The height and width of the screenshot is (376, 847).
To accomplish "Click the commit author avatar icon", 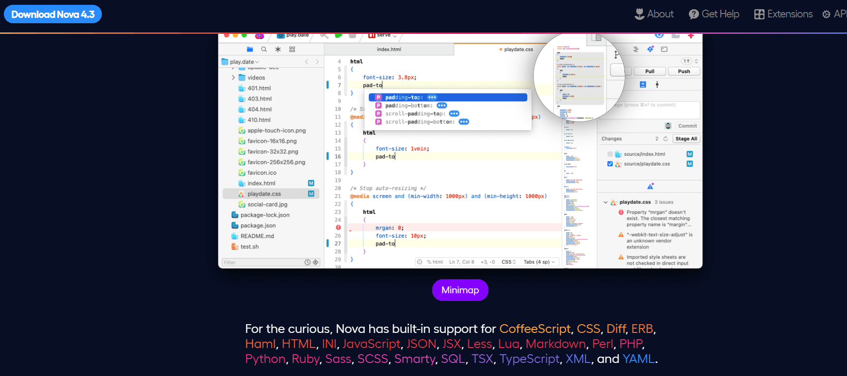I will (668, 126).
